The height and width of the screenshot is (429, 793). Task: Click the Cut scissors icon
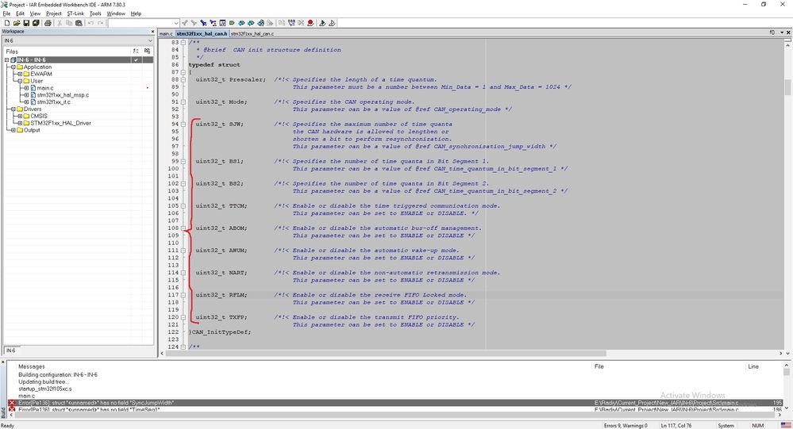tap(60, 23)
